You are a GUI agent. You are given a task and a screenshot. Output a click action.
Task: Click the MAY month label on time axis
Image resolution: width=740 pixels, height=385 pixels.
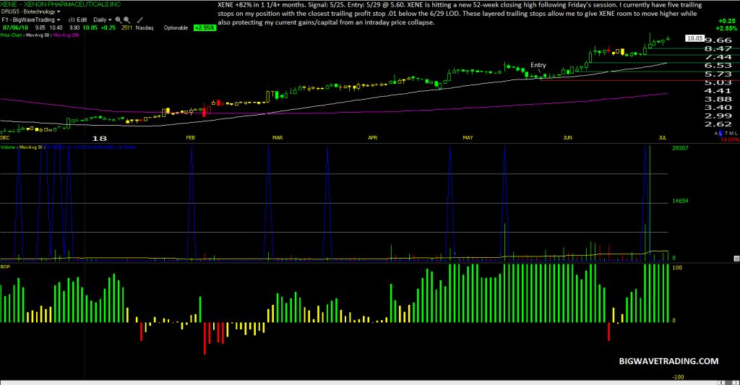[468, 138]
